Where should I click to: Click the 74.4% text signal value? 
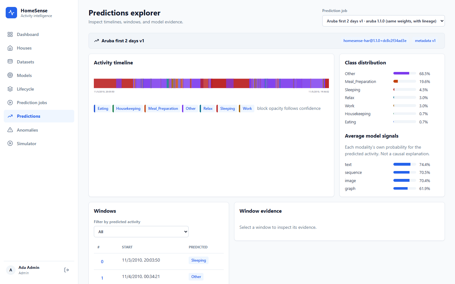pyautogui.click(x=425, y=164)
